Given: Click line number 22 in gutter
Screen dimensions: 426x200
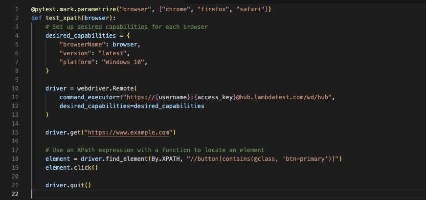Looking at the screenshot, I should pos(15,194).
